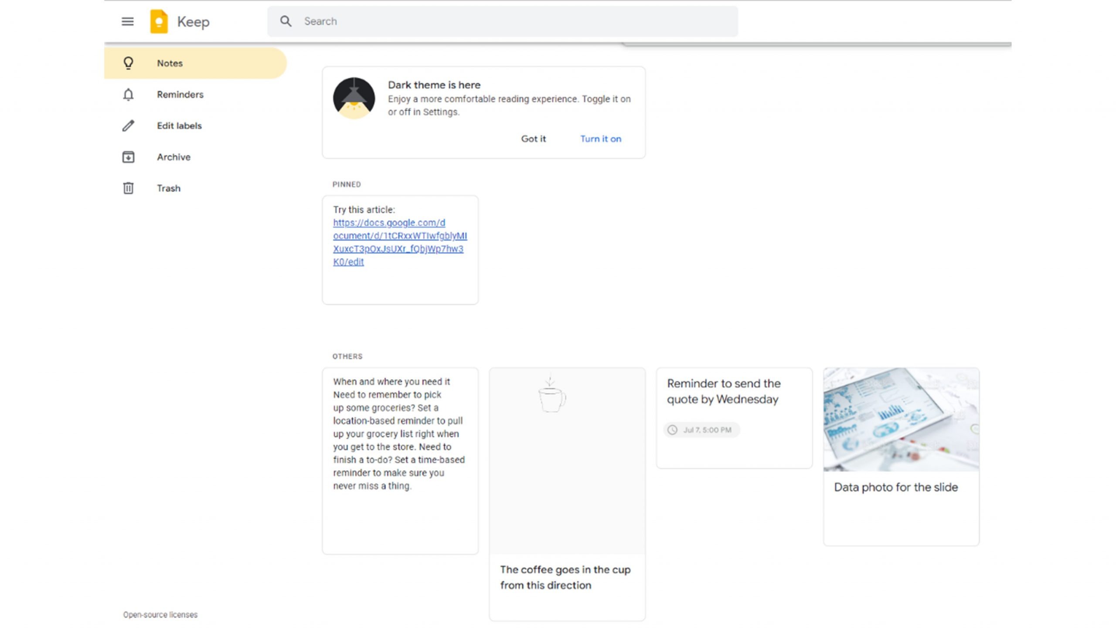Expand the OTHERS section of notes
This screenshot has width=1116, height=628.
[347, 356]
